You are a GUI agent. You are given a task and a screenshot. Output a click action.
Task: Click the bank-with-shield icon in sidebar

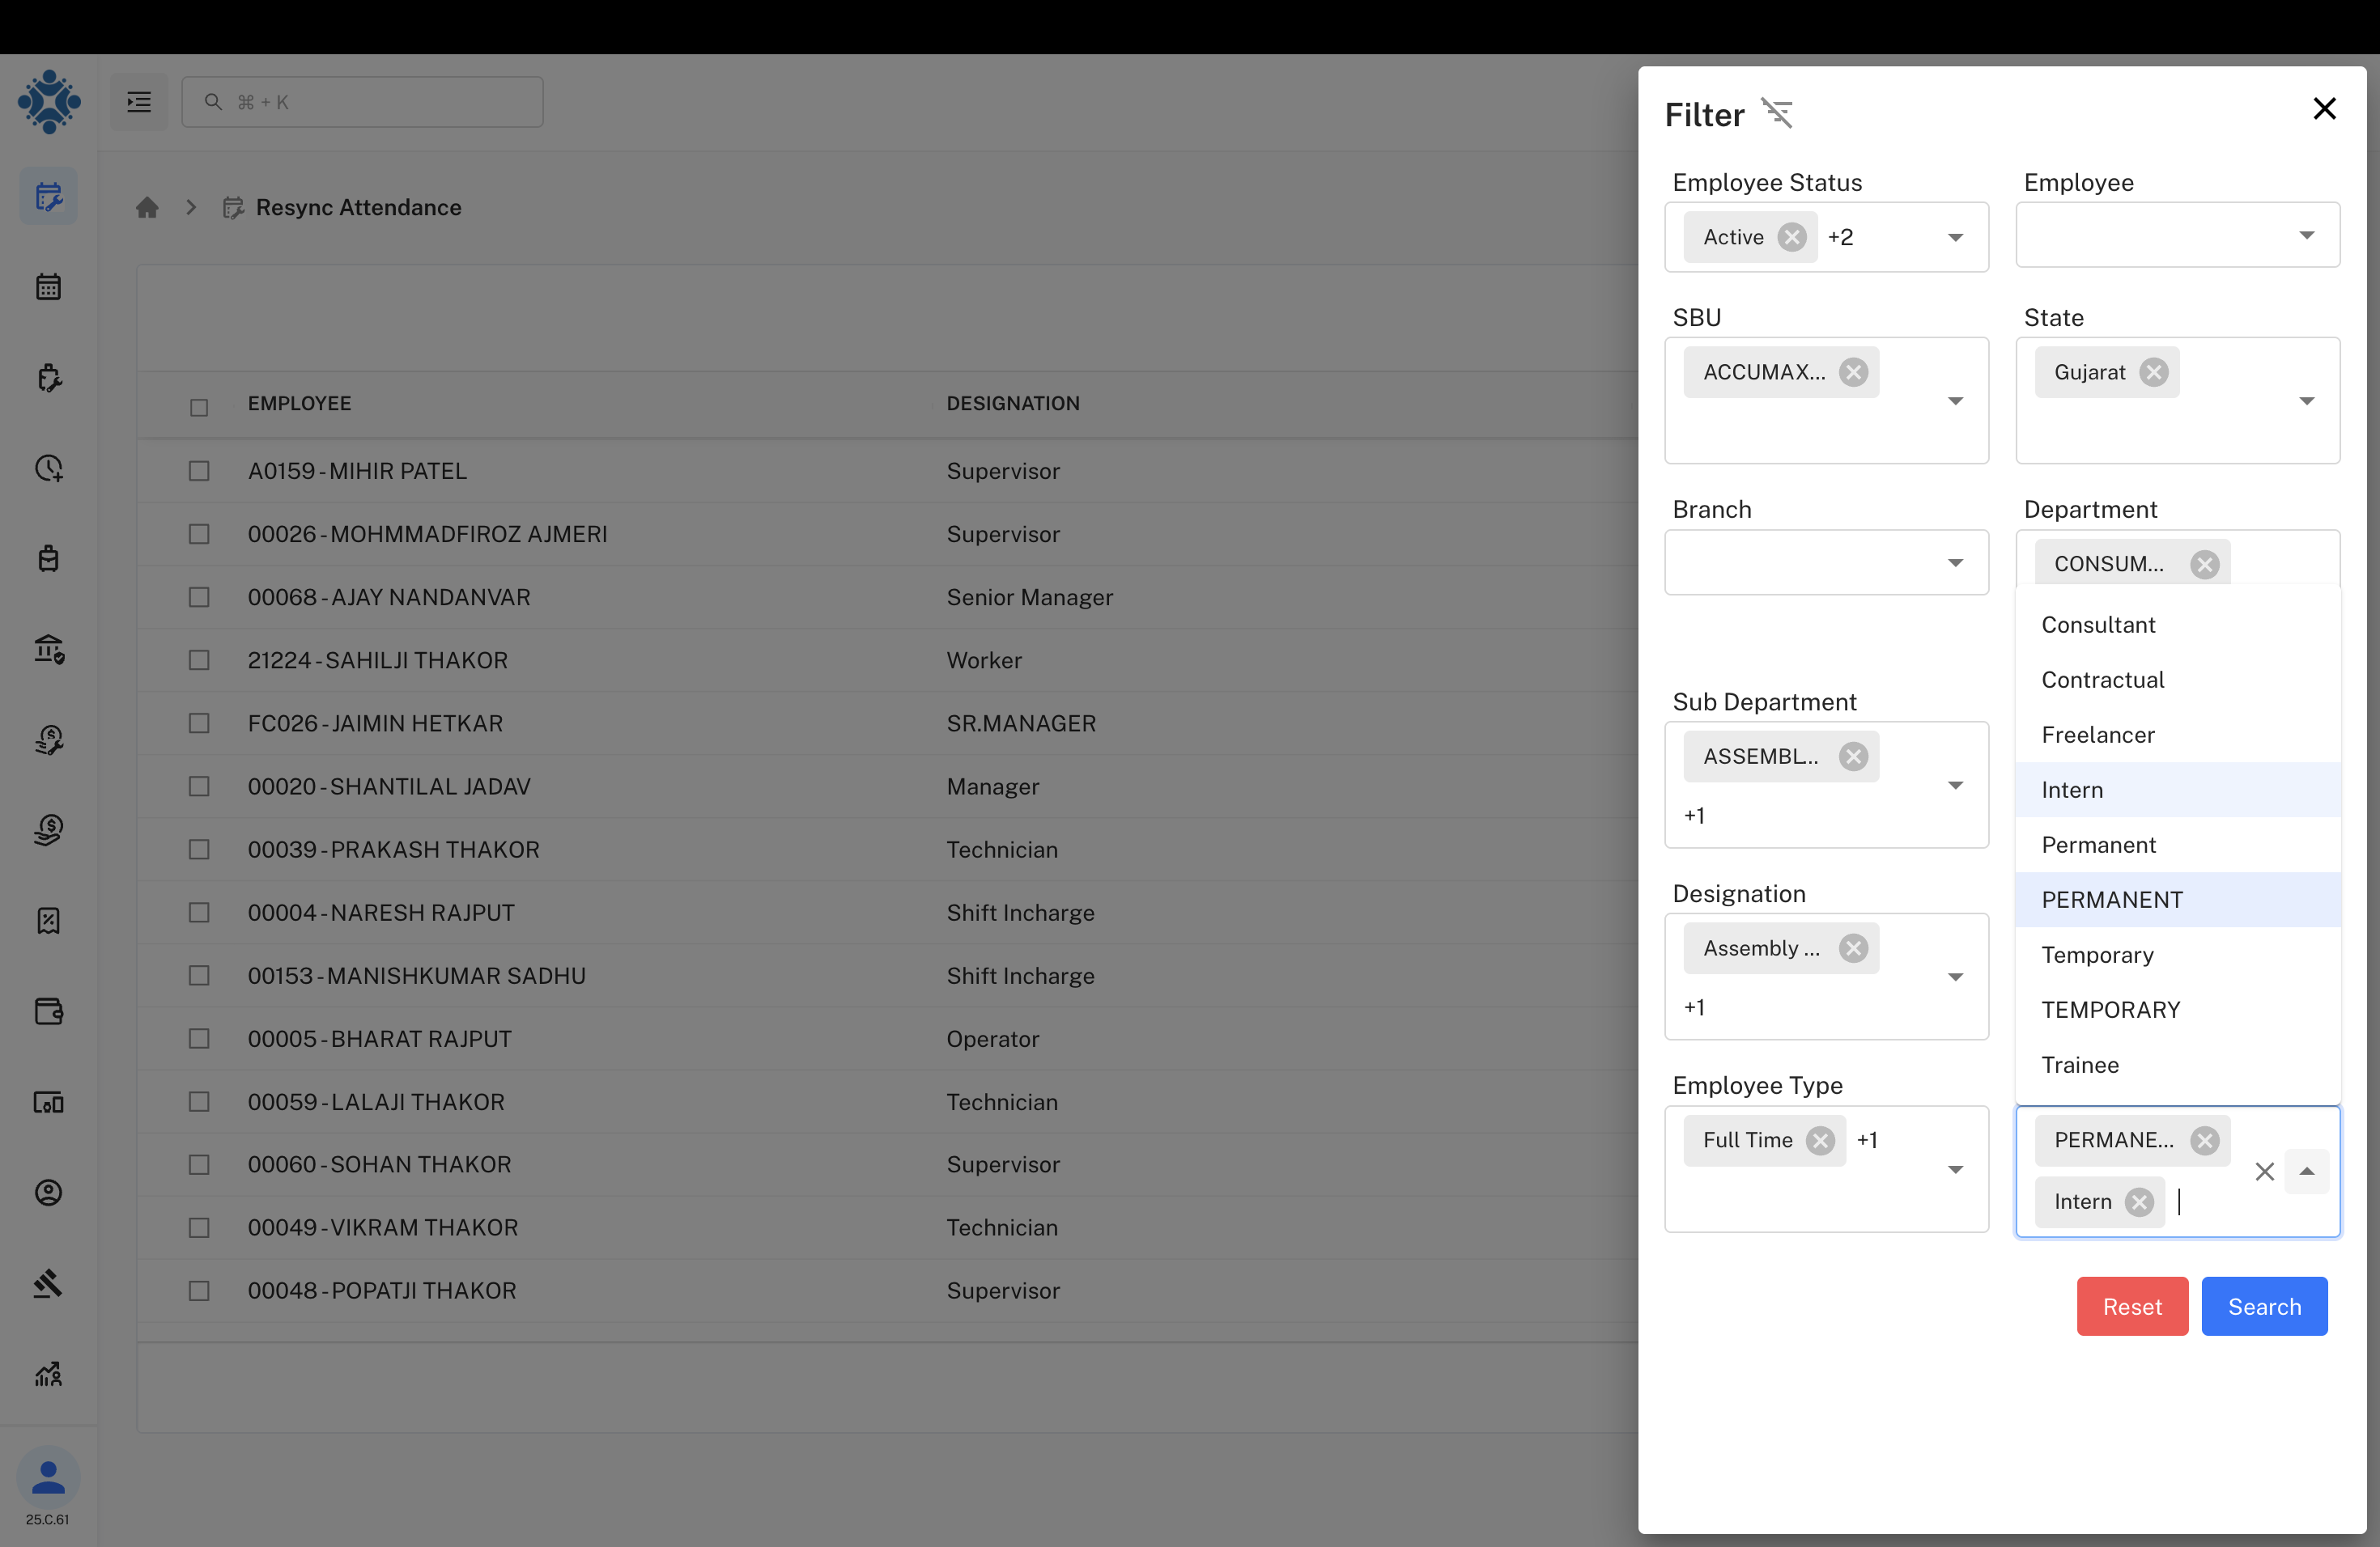click(x=48, y=650)
